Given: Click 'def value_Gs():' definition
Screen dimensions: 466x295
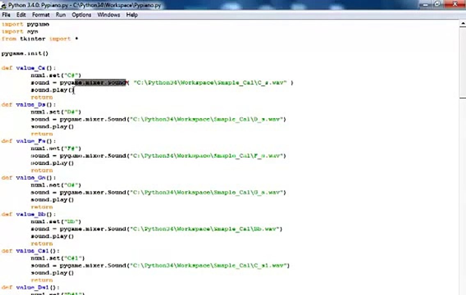Looking at the screenshot, I should 29,178.
